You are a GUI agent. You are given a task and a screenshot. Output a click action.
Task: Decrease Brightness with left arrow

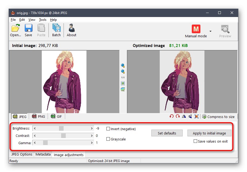click(35, 129)
